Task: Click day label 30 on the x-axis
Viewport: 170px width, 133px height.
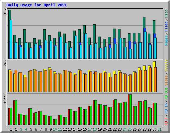Action: point(154,129)
